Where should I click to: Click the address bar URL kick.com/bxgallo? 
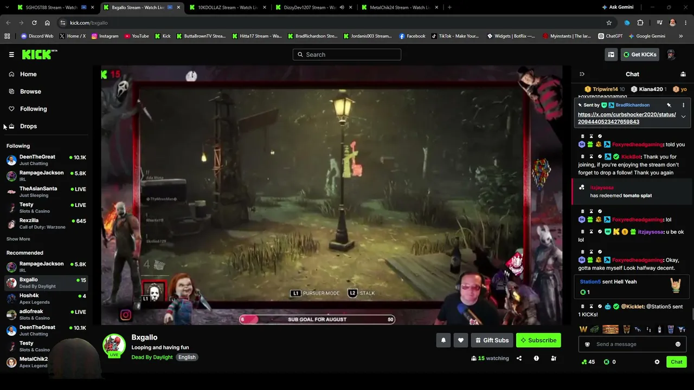pyautogui.click(x=89, y=23)
